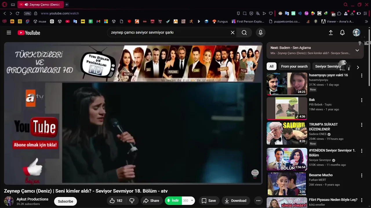Subscribe to Aykut Productions
Screen dimensions: 371x208
(66, 201)
